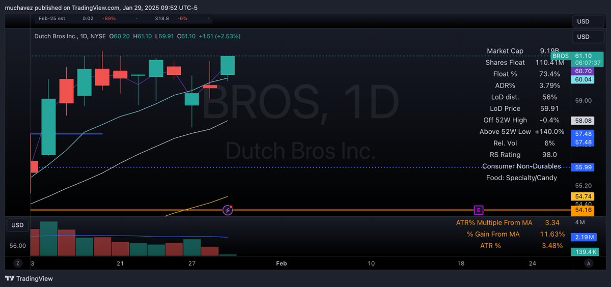Click the yellow 54.74 price label

pos(583,196)
